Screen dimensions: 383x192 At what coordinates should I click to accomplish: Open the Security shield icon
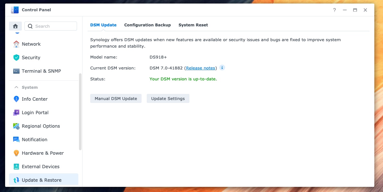coord(16,58)
